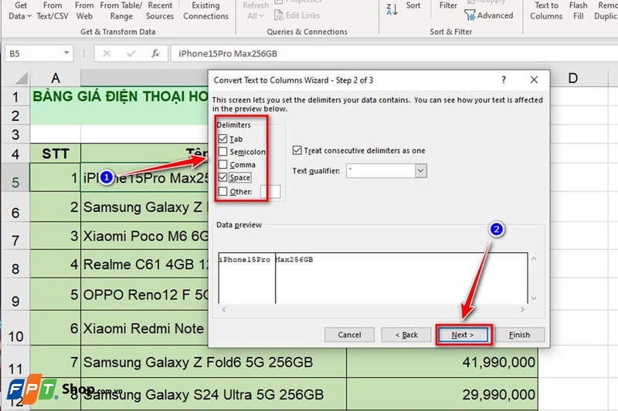Select column A header
Screen dimensions: 618x411
[56, 78]
